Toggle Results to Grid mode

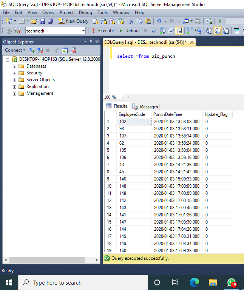(218, 31)
